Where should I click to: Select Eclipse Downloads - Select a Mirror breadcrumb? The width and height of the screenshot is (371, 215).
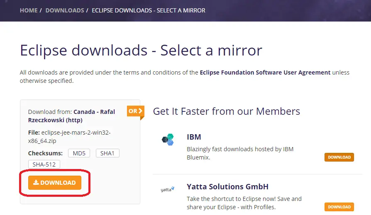click(x=149, y=10)
